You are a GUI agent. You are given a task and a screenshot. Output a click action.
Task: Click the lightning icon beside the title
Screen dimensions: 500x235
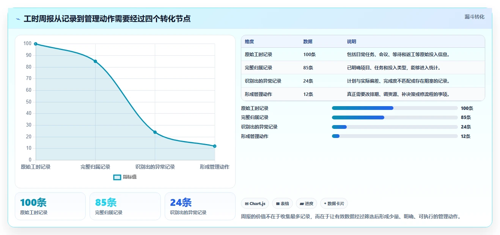tap(18, 19)
